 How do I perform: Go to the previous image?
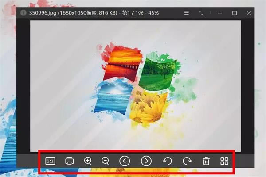pos(125,161)
